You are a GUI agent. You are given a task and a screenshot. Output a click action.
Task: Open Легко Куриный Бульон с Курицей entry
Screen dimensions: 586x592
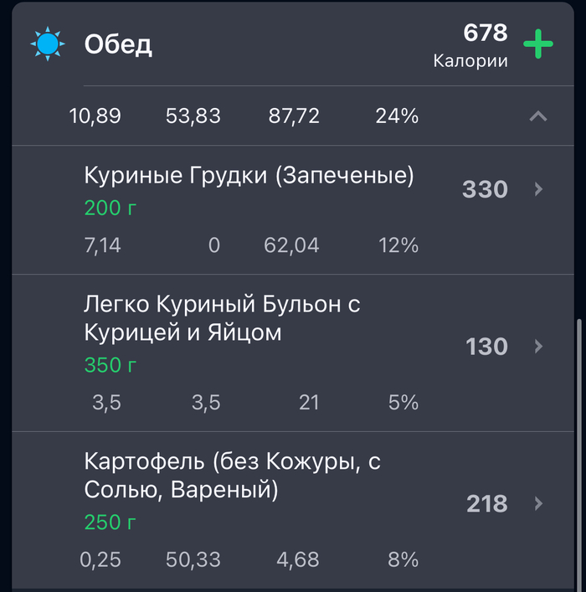(x=222, y=318)
